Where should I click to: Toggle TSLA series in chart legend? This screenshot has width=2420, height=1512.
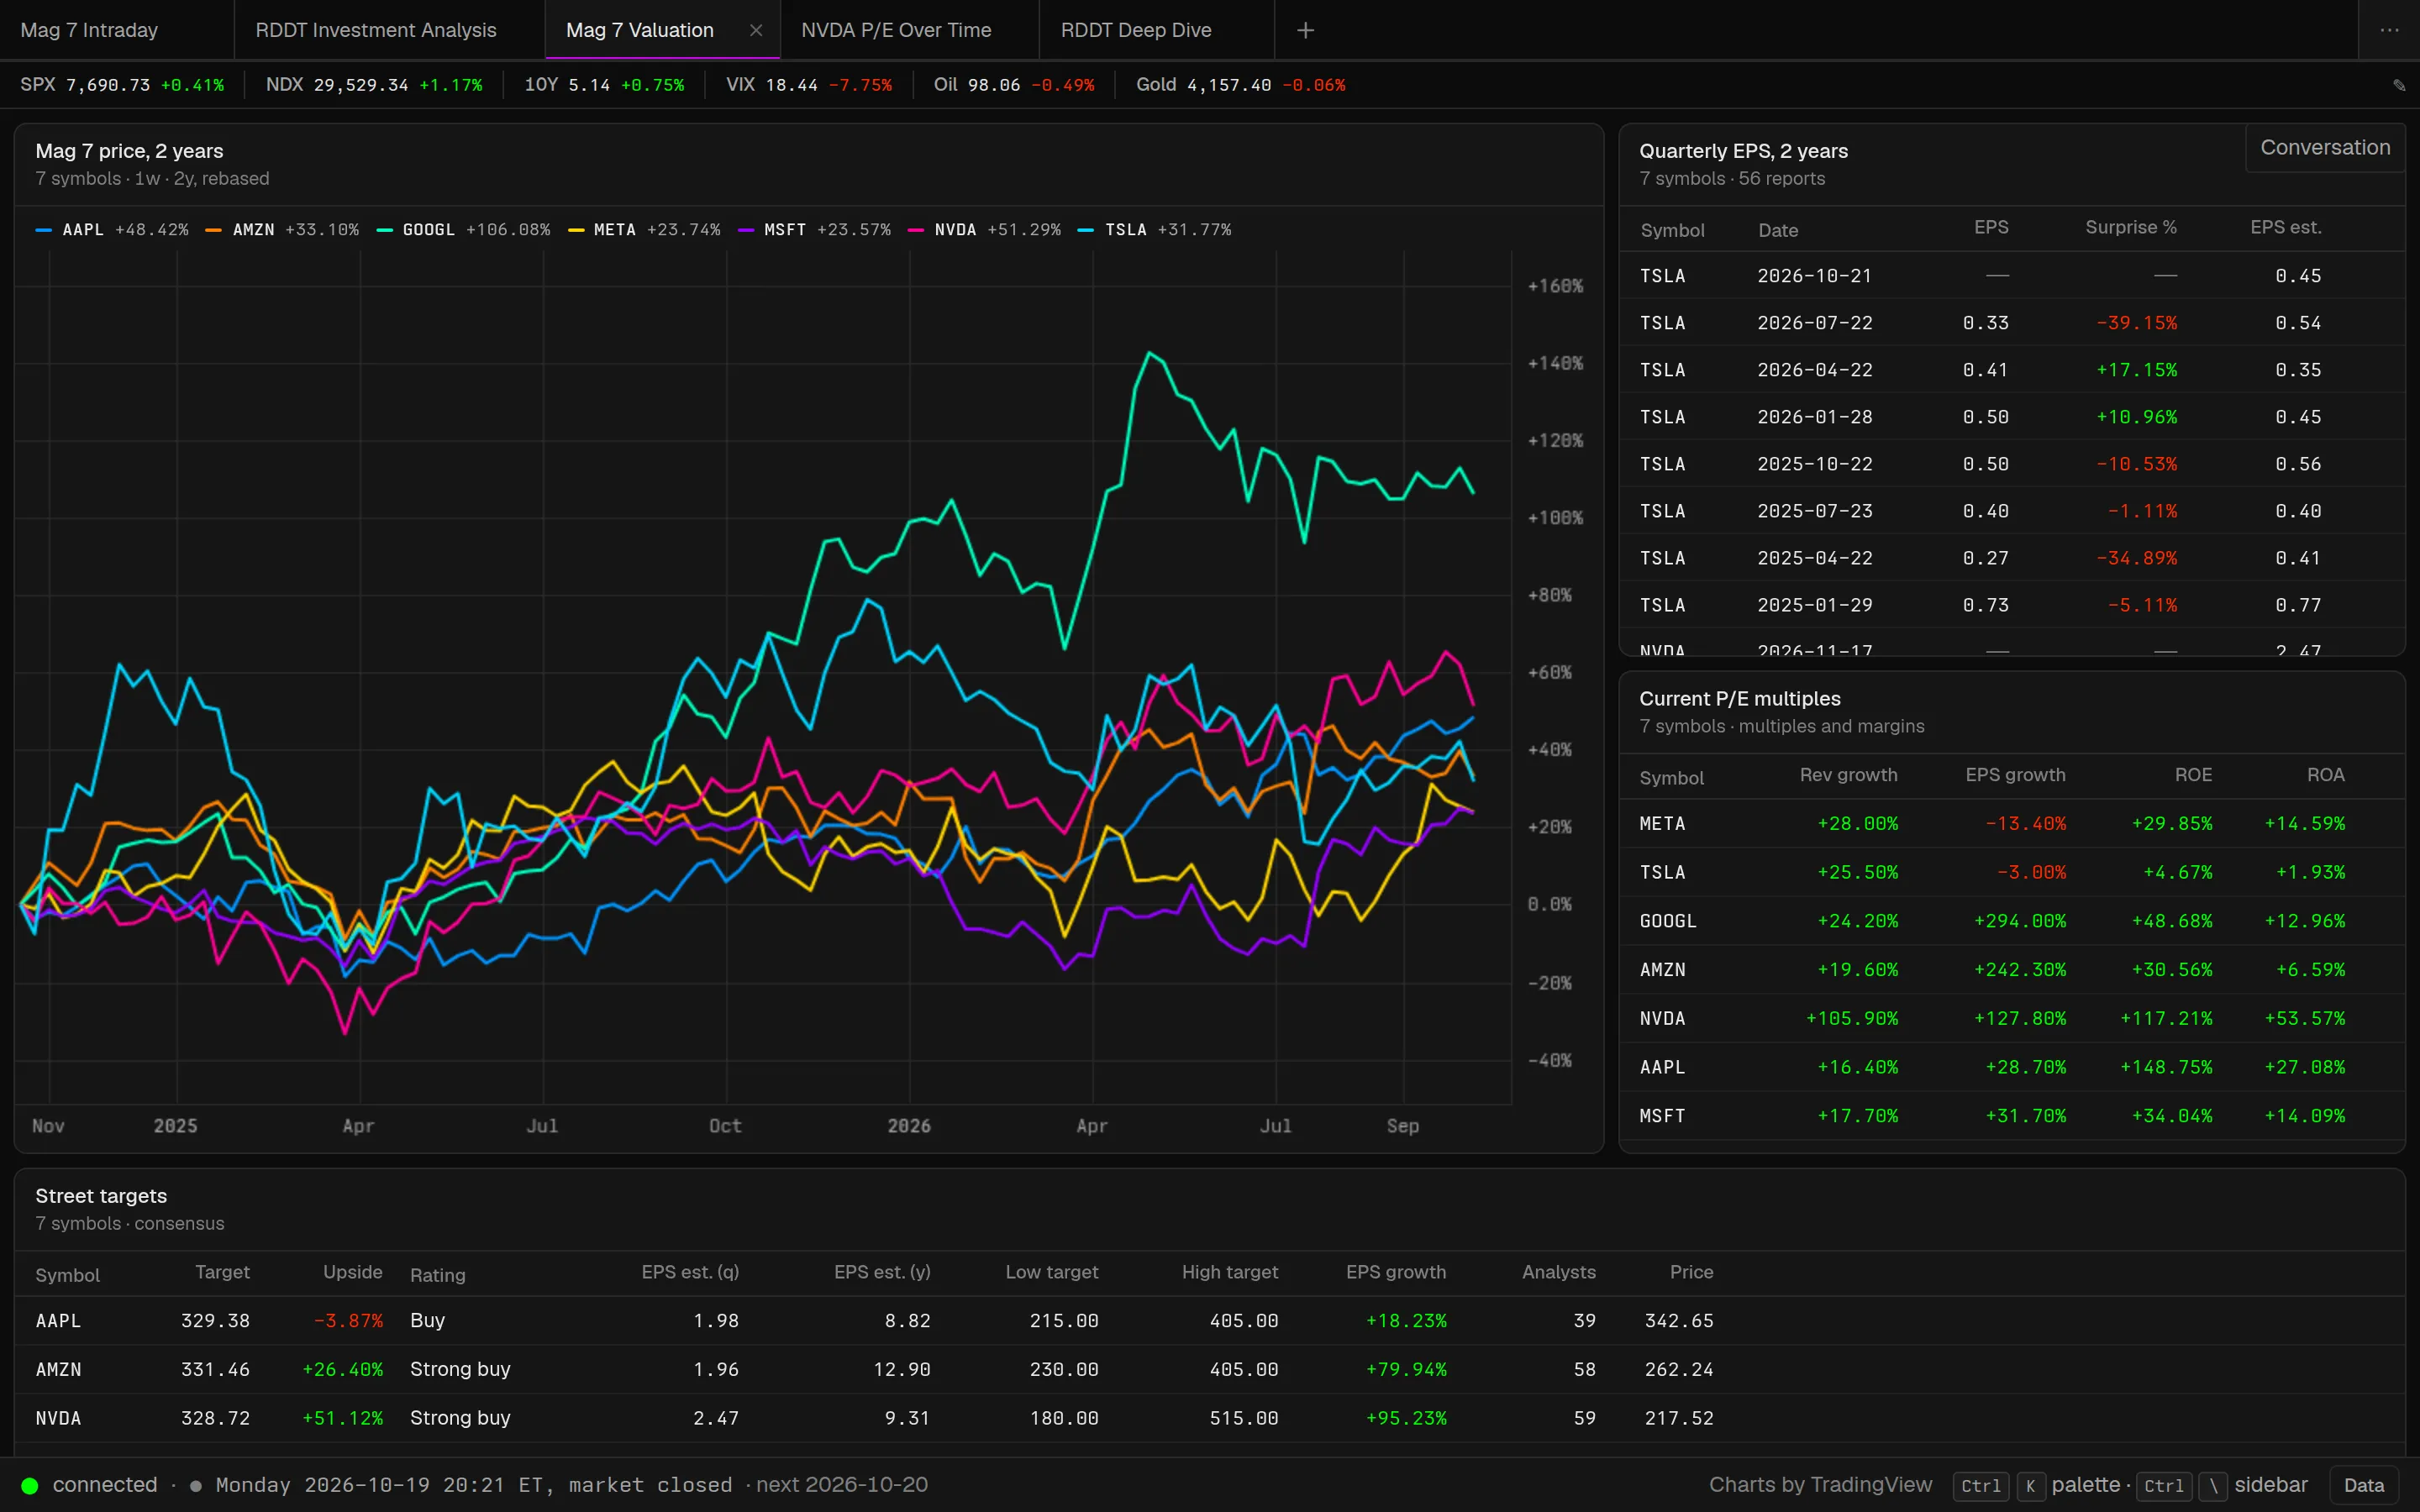pos(1155,230)
